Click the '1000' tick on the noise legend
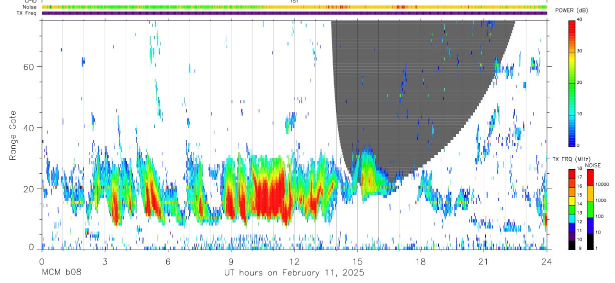615x283 pixels. tap(600, 200)
